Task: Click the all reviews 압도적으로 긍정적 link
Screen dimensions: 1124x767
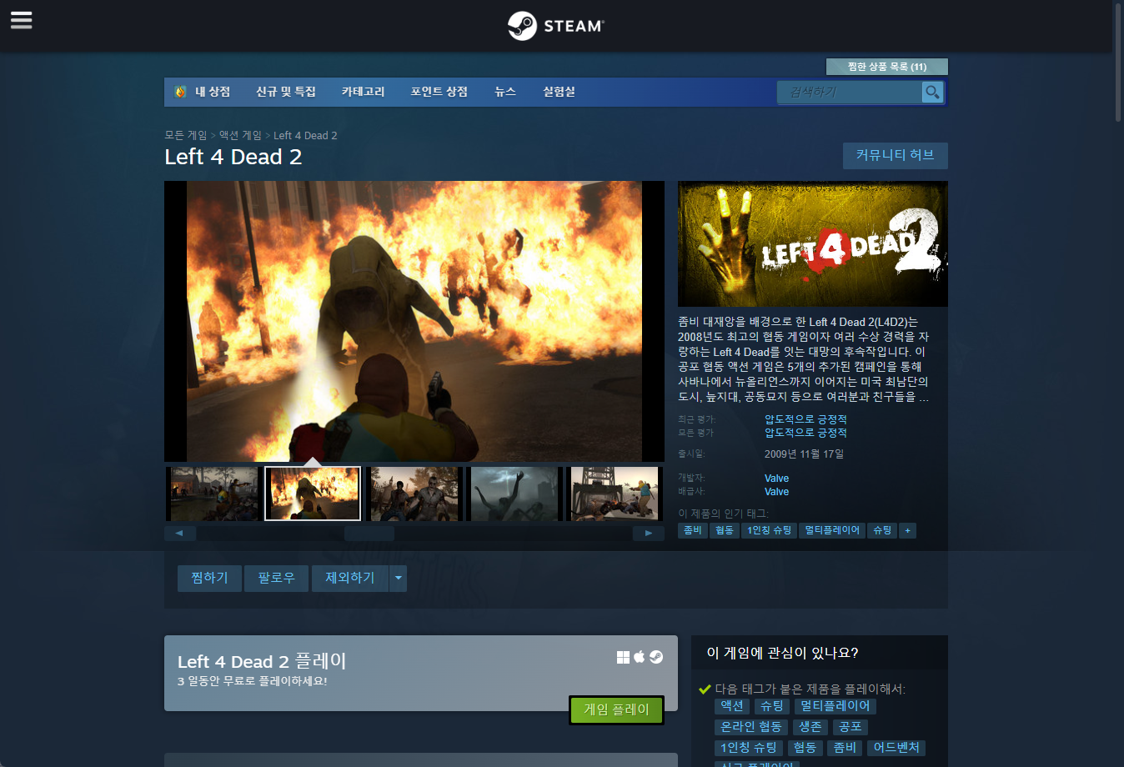Action: click(805, 433)
